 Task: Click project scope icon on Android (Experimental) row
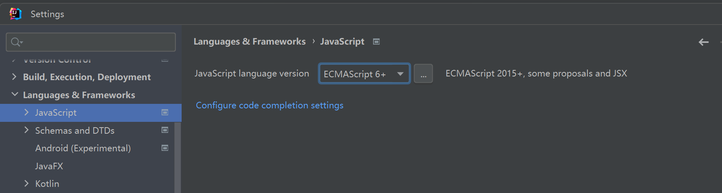(x=165, y=148)
